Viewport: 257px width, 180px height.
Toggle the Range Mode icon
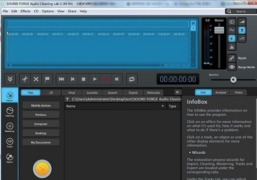tap(232, 67)
